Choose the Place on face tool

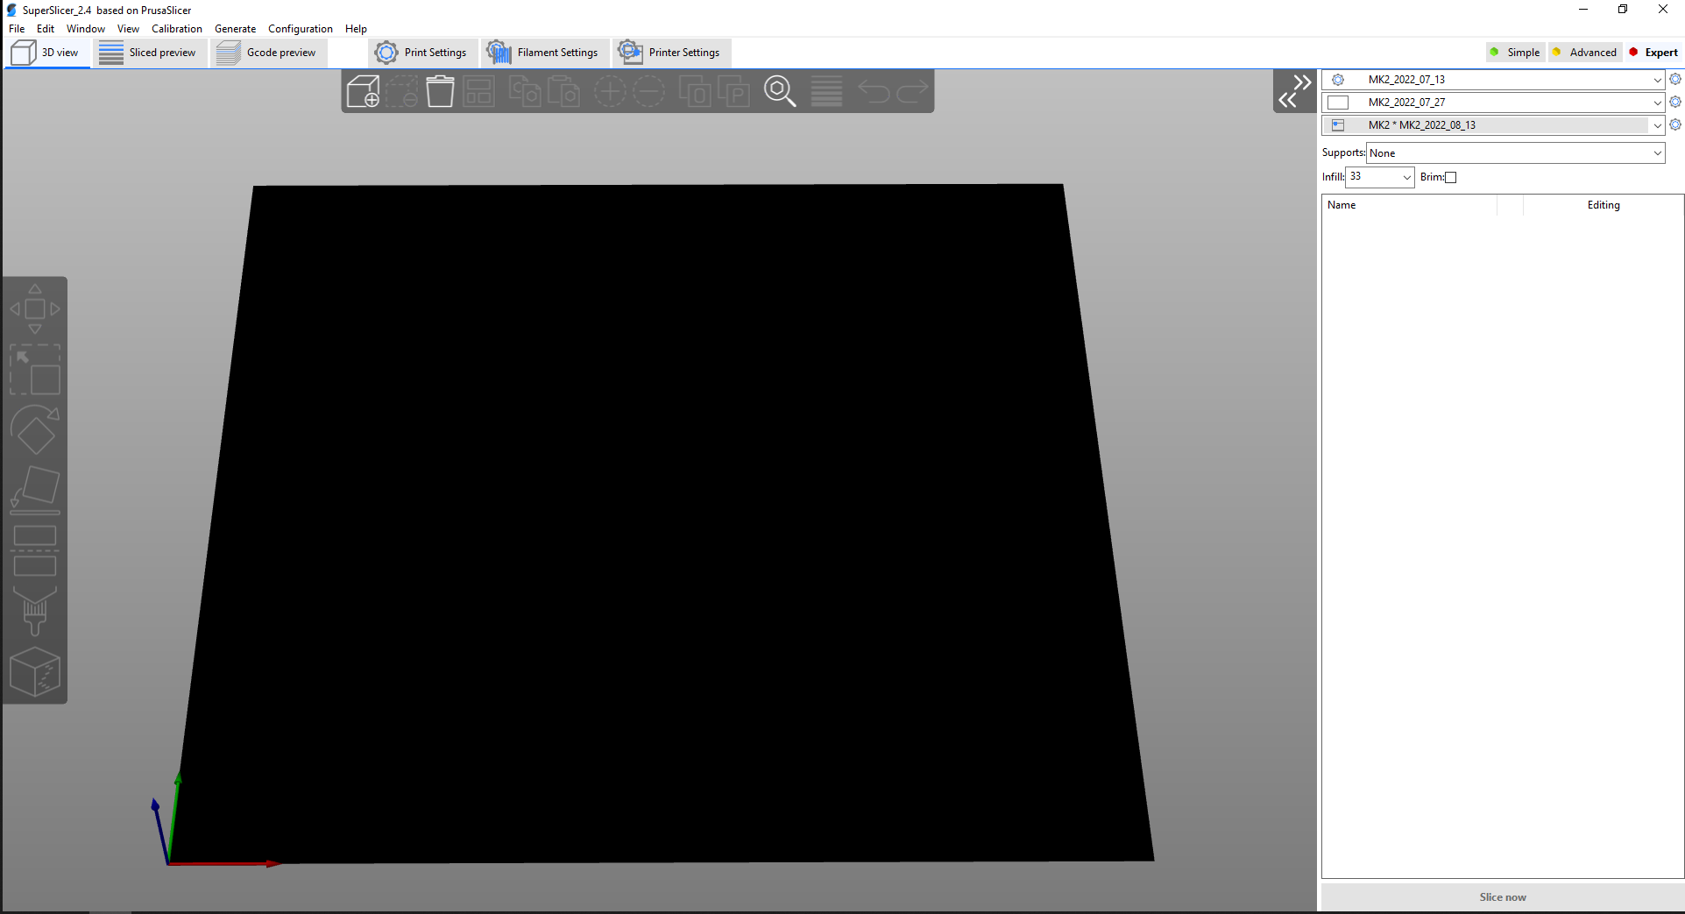35,488
